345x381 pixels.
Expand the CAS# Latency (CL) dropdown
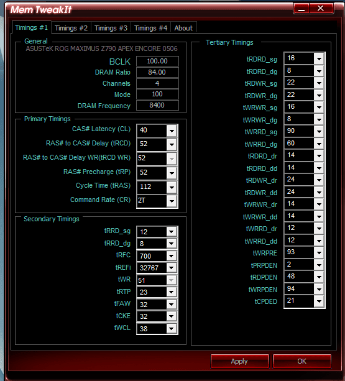(x=172, y=131)
